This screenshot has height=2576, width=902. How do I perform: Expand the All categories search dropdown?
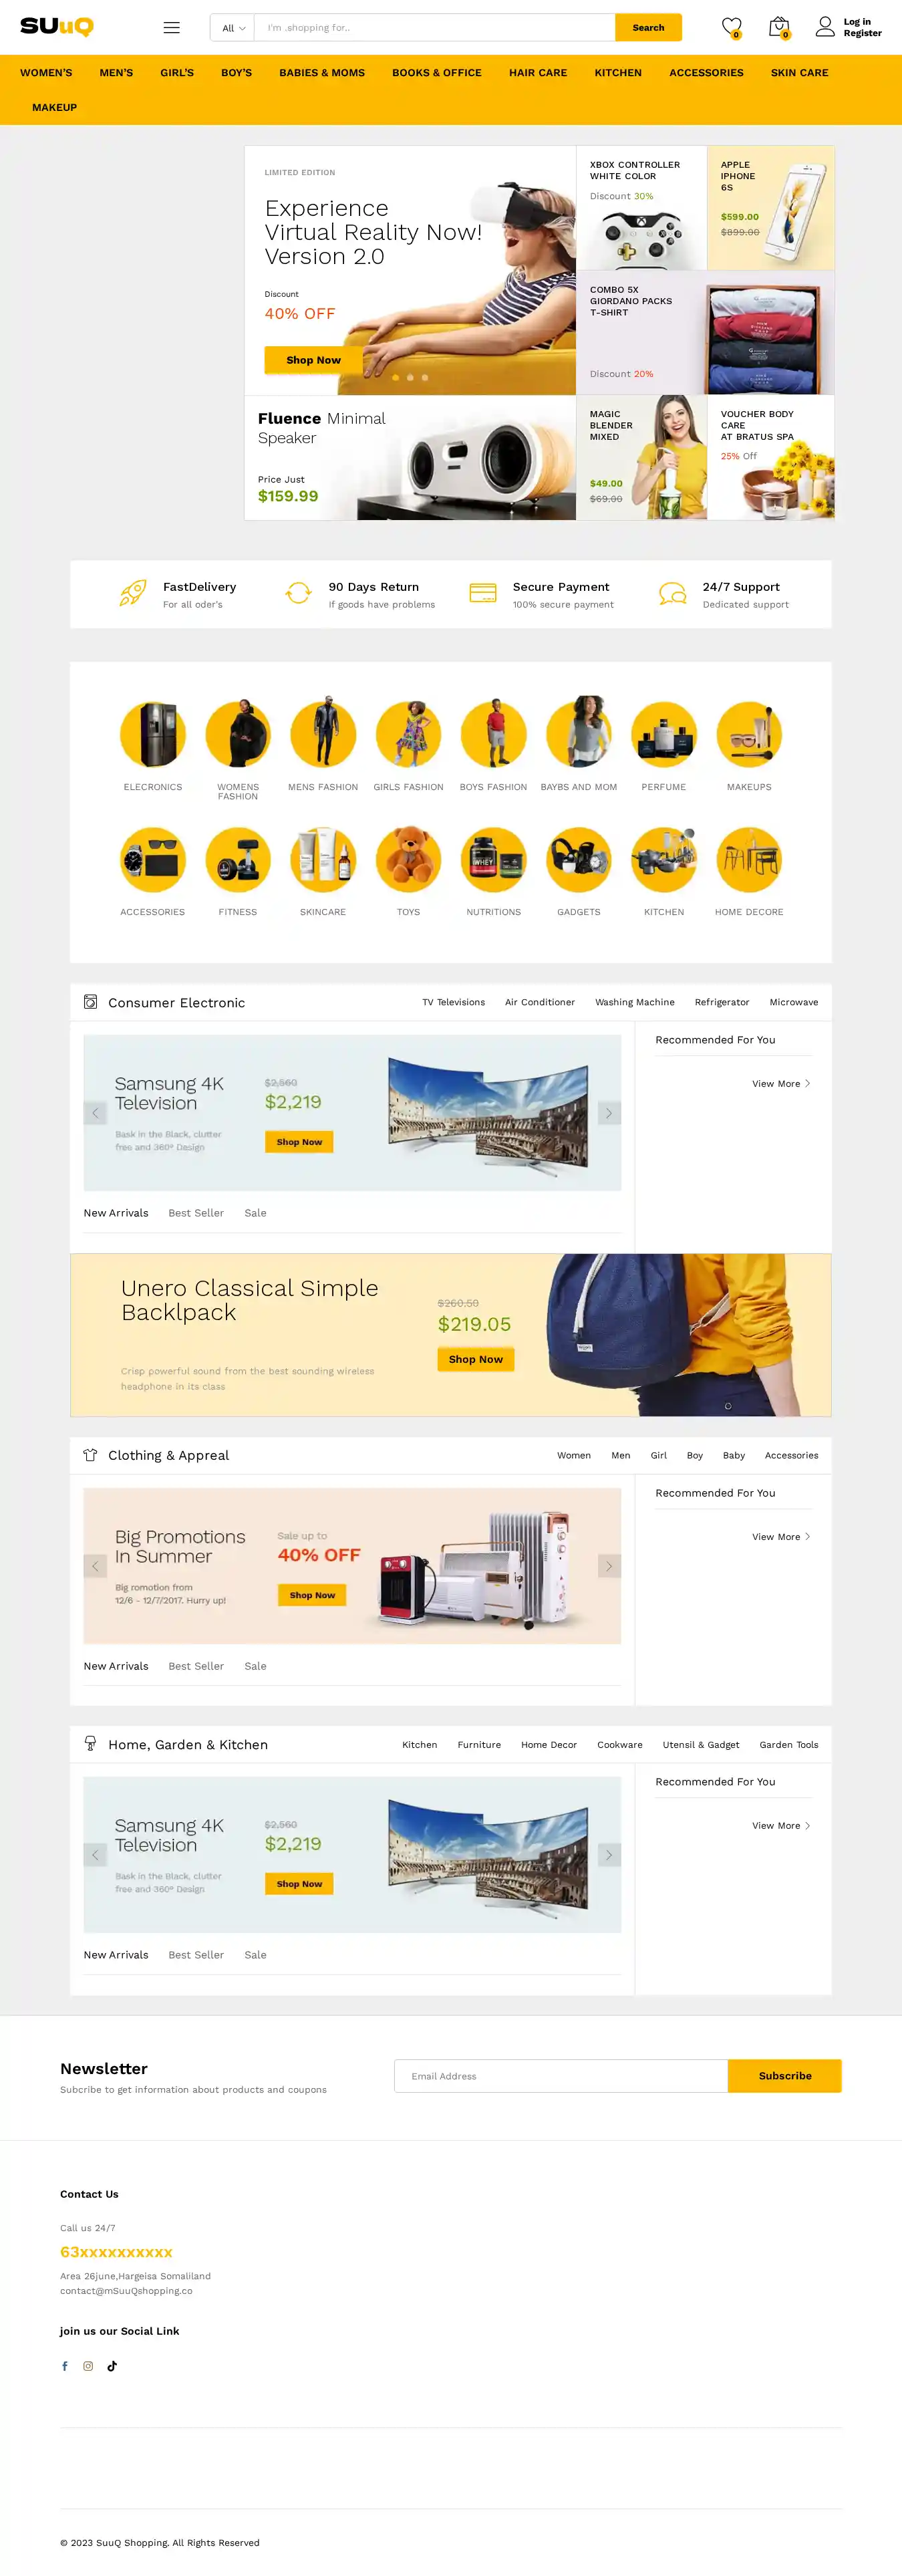233,28
